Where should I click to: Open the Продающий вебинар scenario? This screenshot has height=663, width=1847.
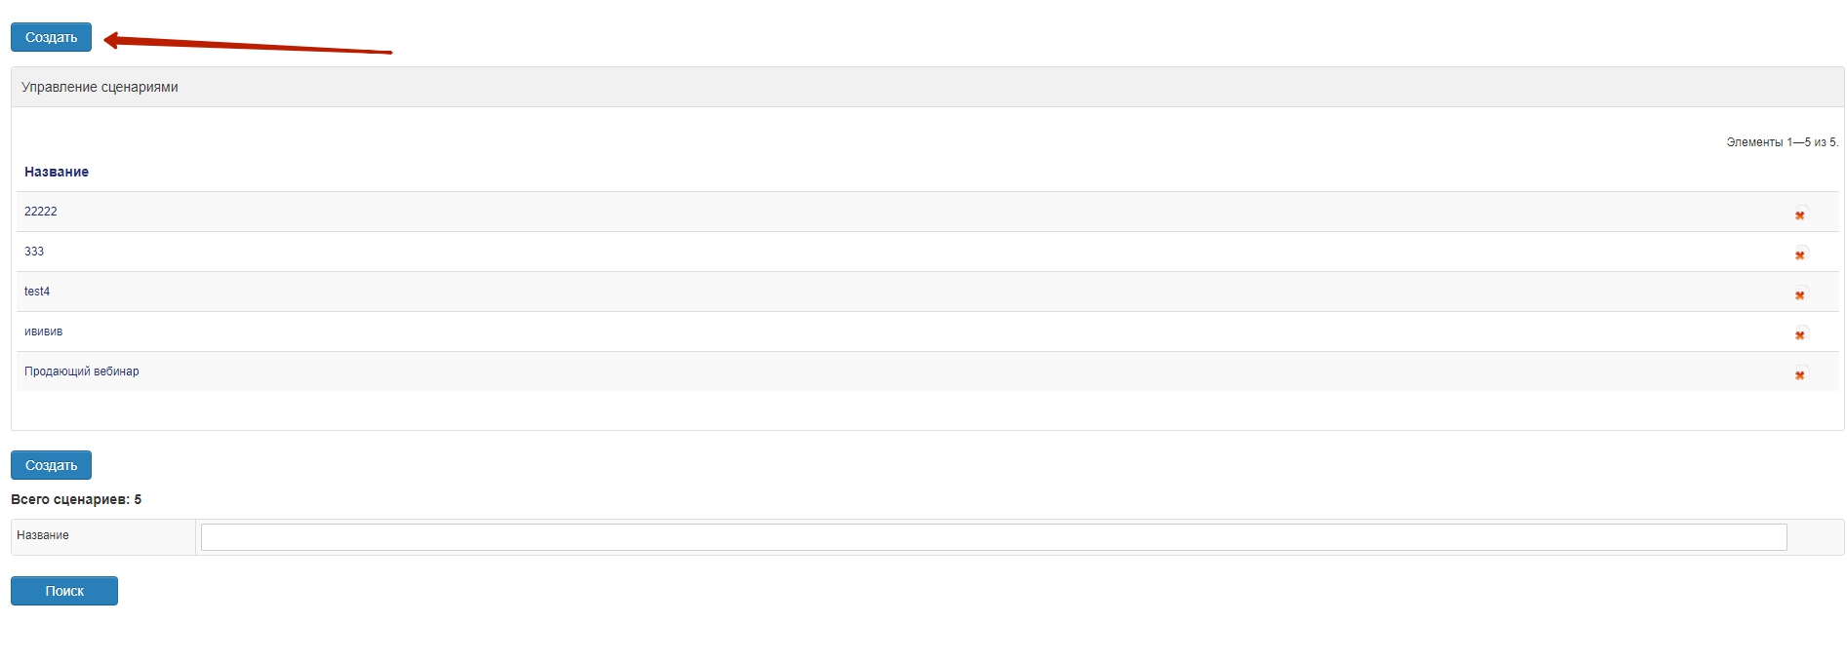click(x=82, y=371)
